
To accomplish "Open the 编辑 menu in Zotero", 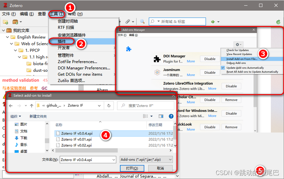I will tap(27, 14).
